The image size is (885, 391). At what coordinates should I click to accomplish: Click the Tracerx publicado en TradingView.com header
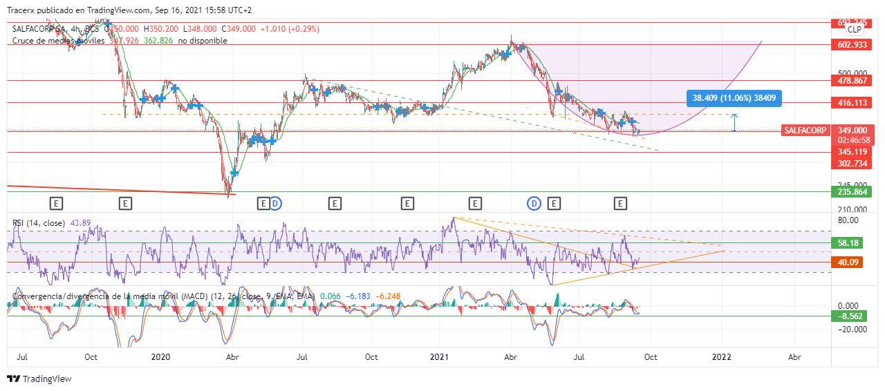(x=130, y=10)
